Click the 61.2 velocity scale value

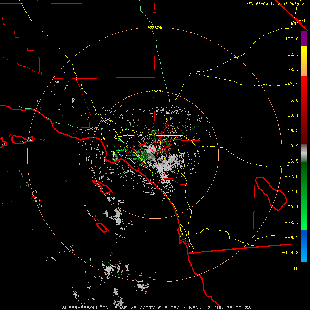pyautogui.click(x=293, y=85)
